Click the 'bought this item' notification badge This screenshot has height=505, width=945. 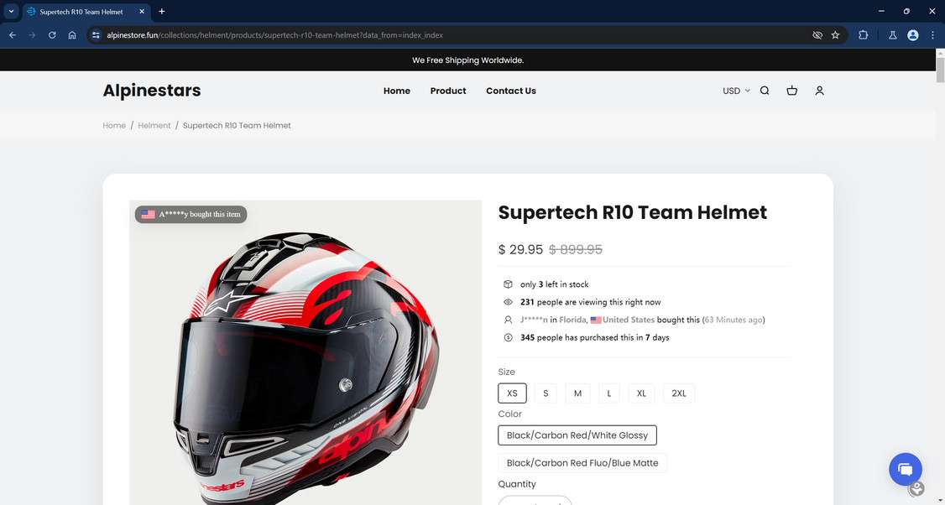pyautogui.click(x=191, y=214)
